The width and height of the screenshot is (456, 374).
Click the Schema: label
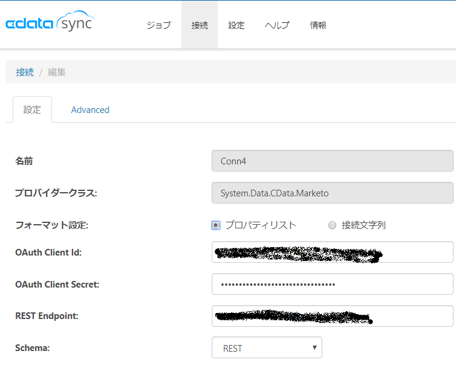(x=32, y=348)
